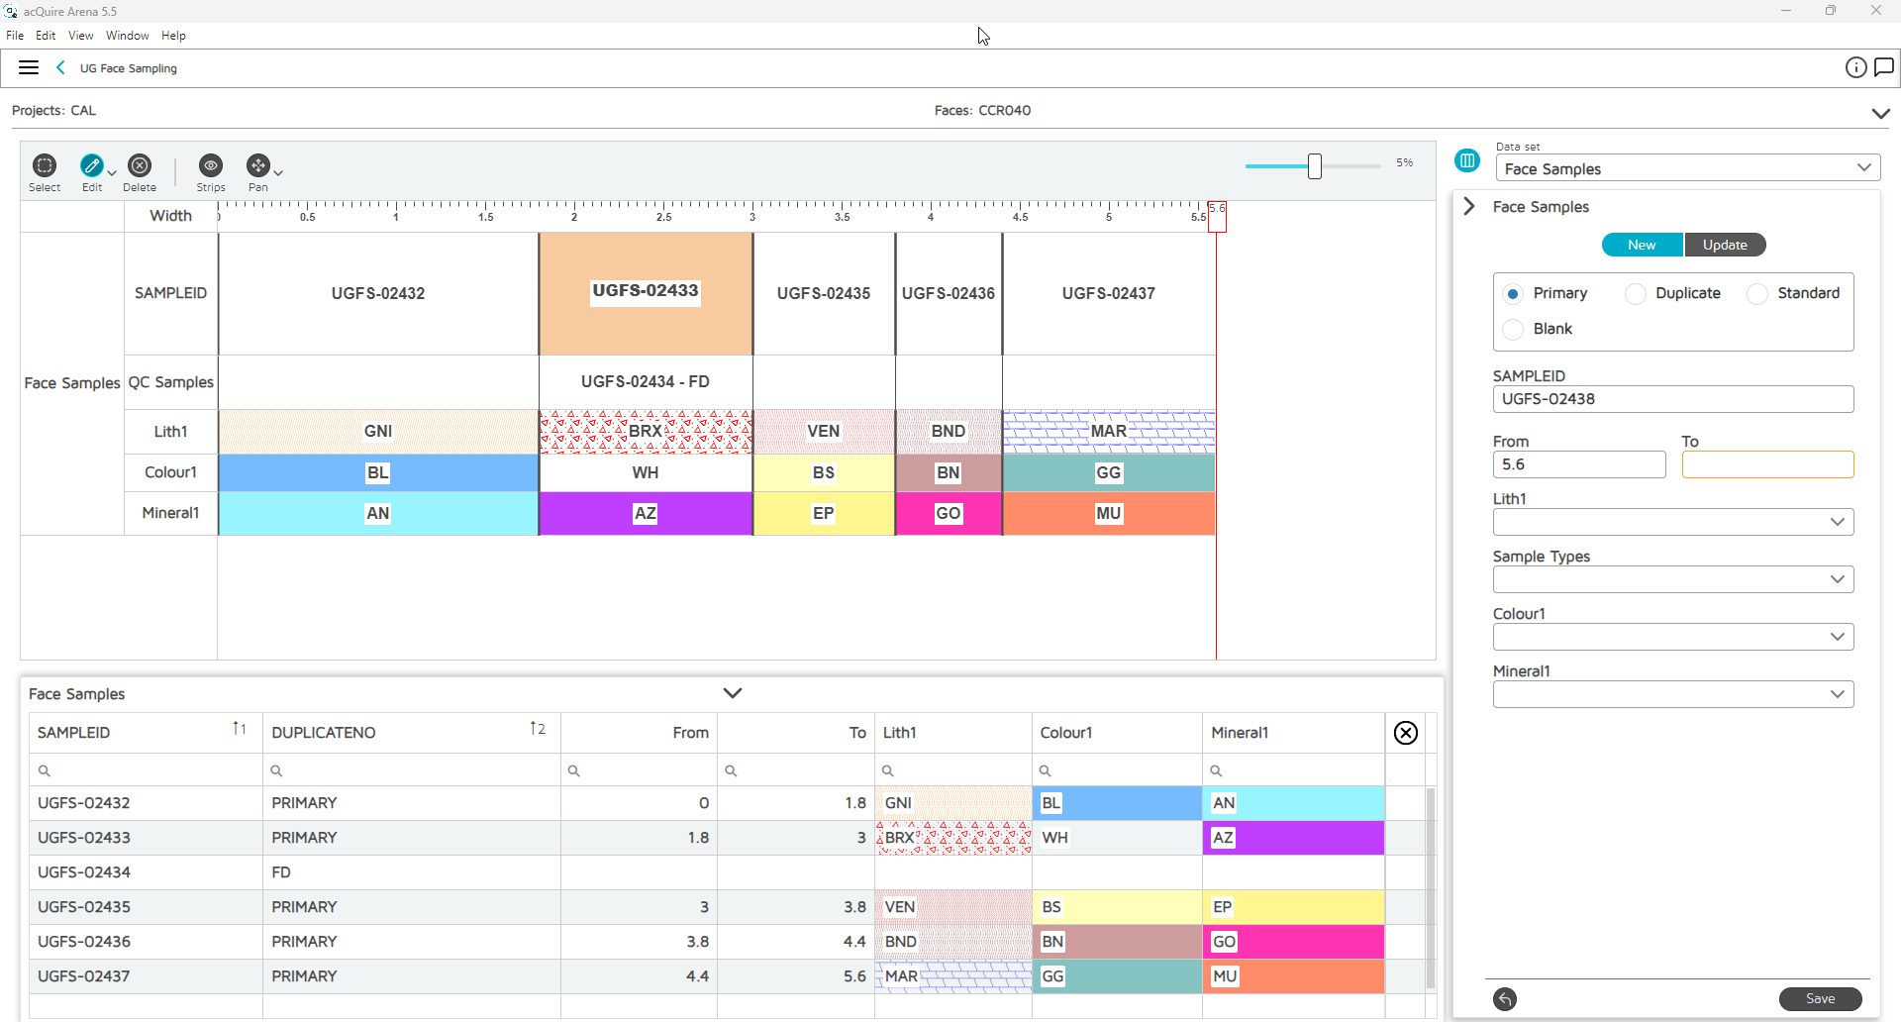Open the Window menu
This screenshot has width=1901, height=1022.
pos(127,36)
